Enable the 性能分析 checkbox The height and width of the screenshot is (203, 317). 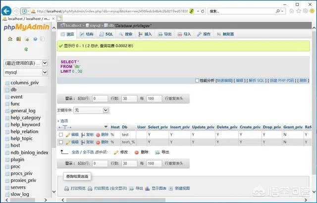(x=197, y=81)
